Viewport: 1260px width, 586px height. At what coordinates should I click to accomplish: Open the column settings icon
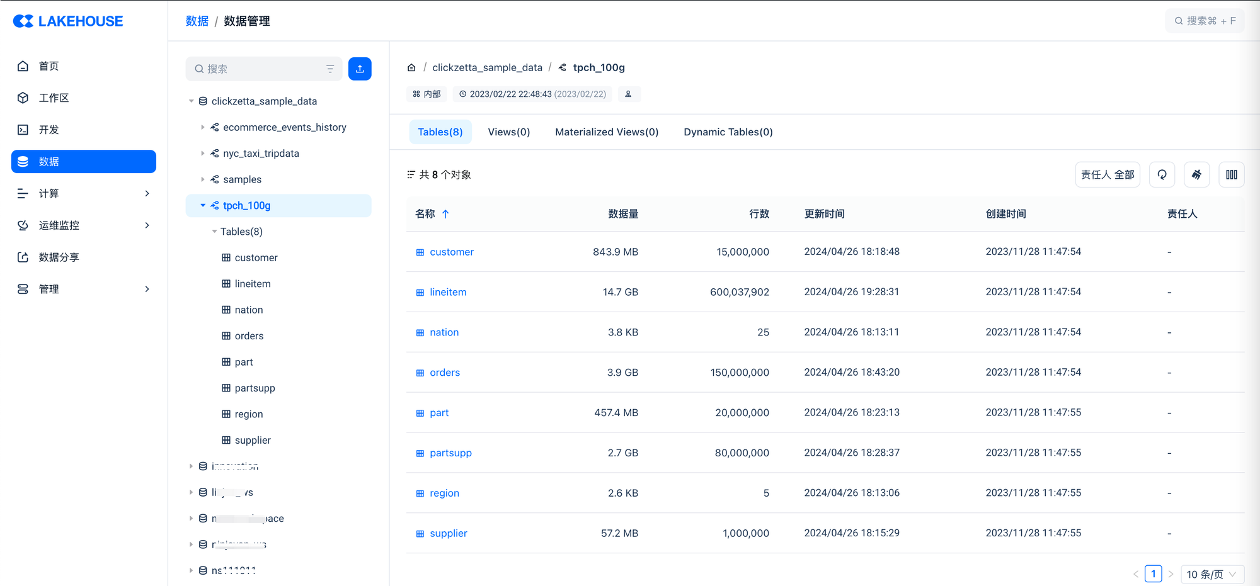1231,174
